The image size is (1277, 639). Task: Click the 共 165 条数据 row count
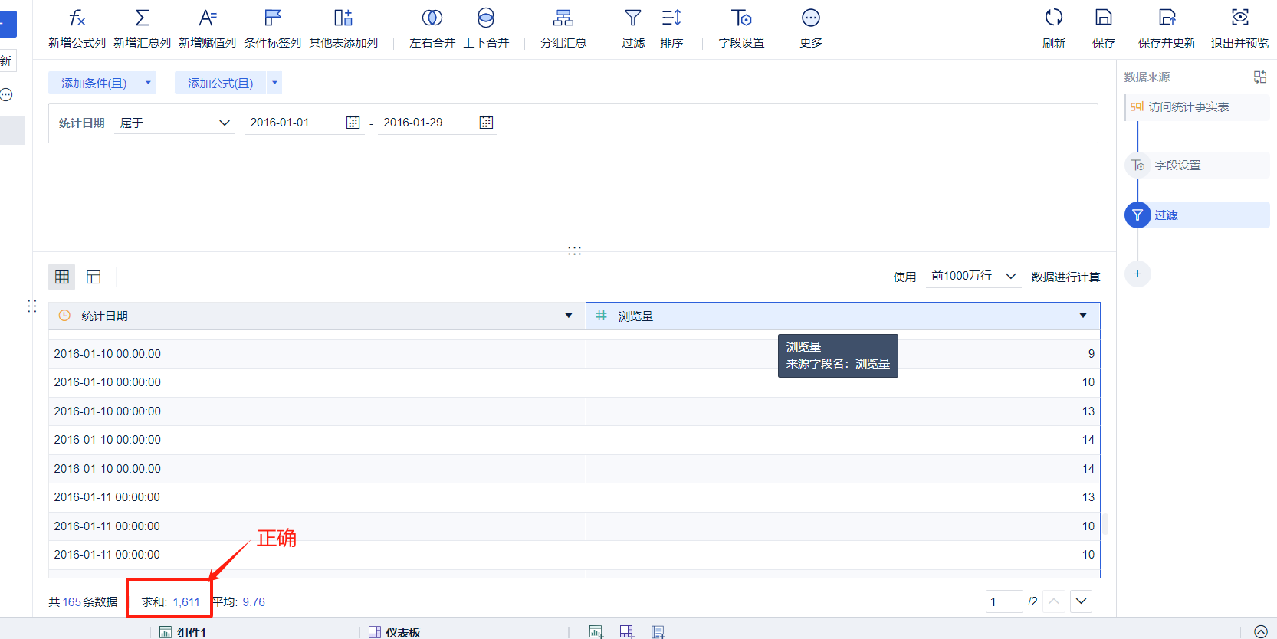(x=83, y=602)
